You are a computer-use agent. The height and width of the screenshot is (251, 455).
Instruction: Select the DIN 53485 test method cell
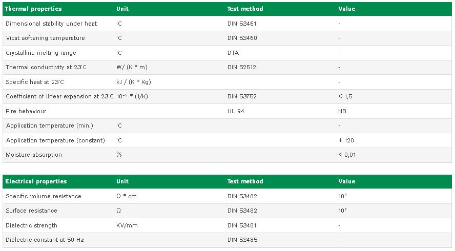(x=242, y=240)
